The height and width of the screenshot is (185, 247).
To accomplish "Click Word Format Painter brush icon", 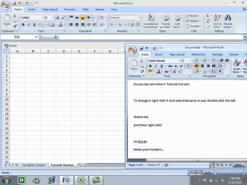I will (142, 71).
